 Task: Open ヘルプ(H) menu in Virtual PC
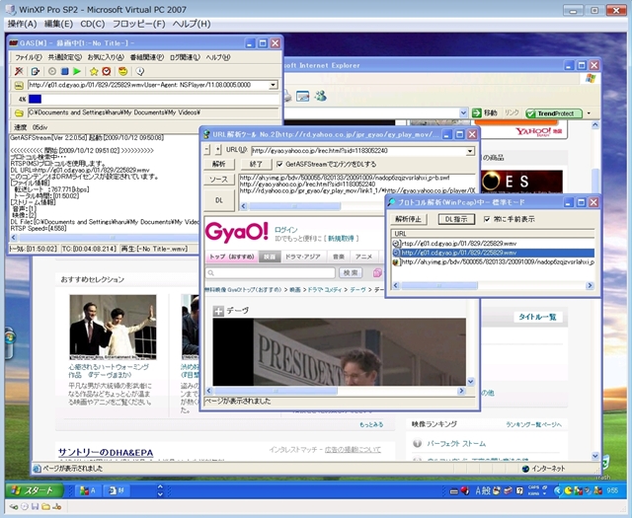coord(192,24)
